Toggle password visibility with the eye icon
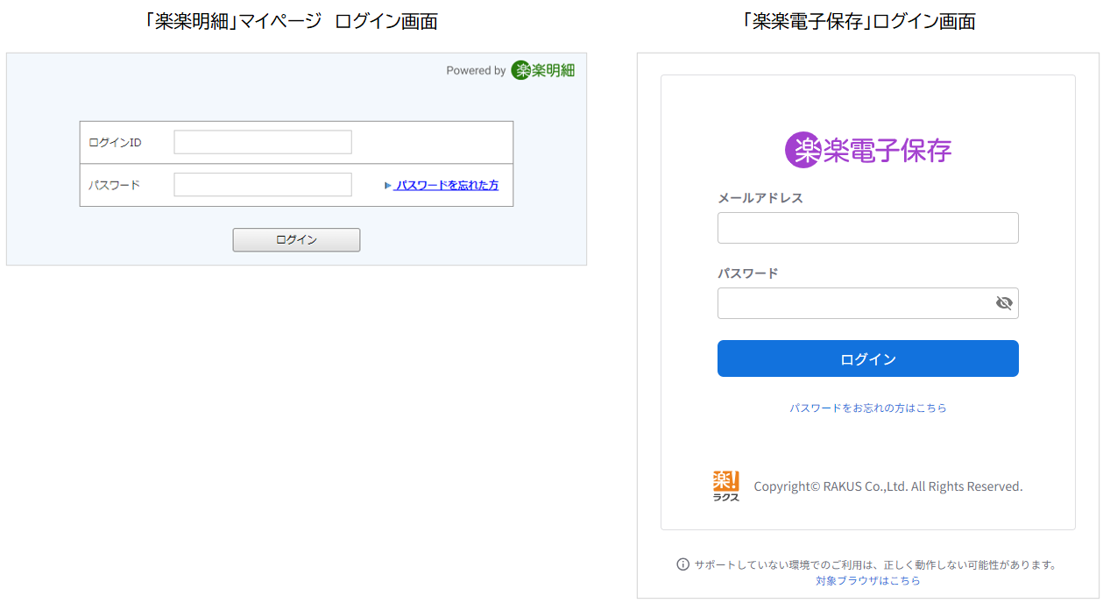 pyautogui.click(x=1004, y=303)
